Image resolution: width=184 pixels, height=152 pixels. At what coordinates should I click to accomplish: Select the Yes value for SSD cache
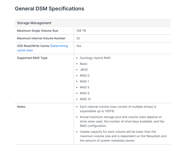(79, 46)
